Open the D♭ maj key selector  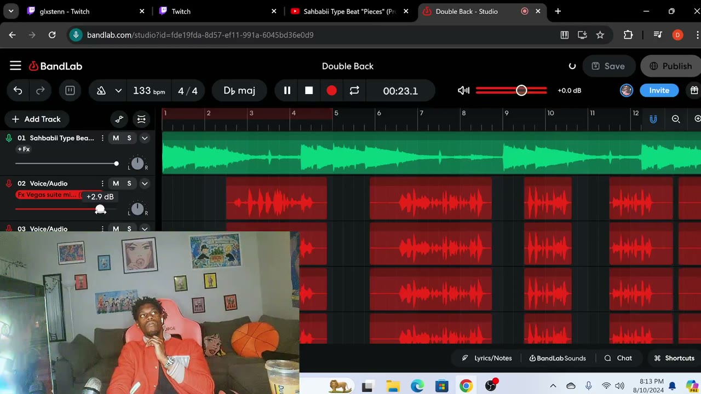(239, 91)
